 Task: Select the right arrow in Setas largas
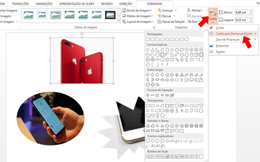coord(148,75)
